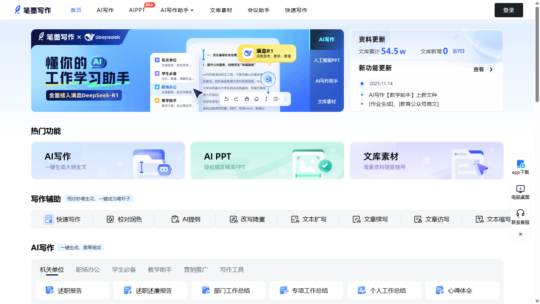Click the 个人工作总结 icon
The width and height of the screenshot is (540, 304).
(362, 290)
